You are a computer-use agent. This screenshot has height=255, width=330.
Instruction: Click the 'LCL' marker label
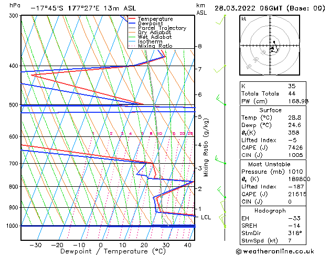206,217
